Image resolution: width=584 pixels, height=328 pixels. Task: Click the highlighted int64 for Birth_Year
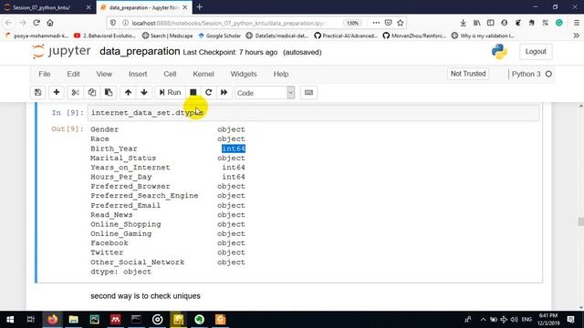pos(234,149)
